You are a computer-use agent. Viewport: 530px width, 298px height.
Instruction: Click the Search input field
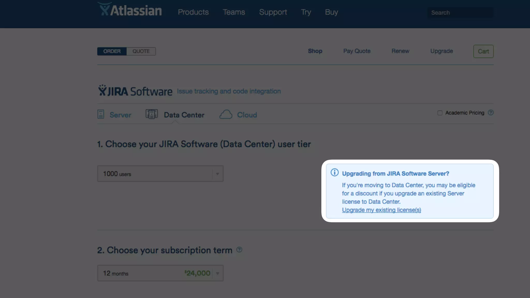[460, 13]
